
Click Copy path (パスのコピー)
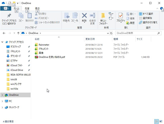(42, 18)
